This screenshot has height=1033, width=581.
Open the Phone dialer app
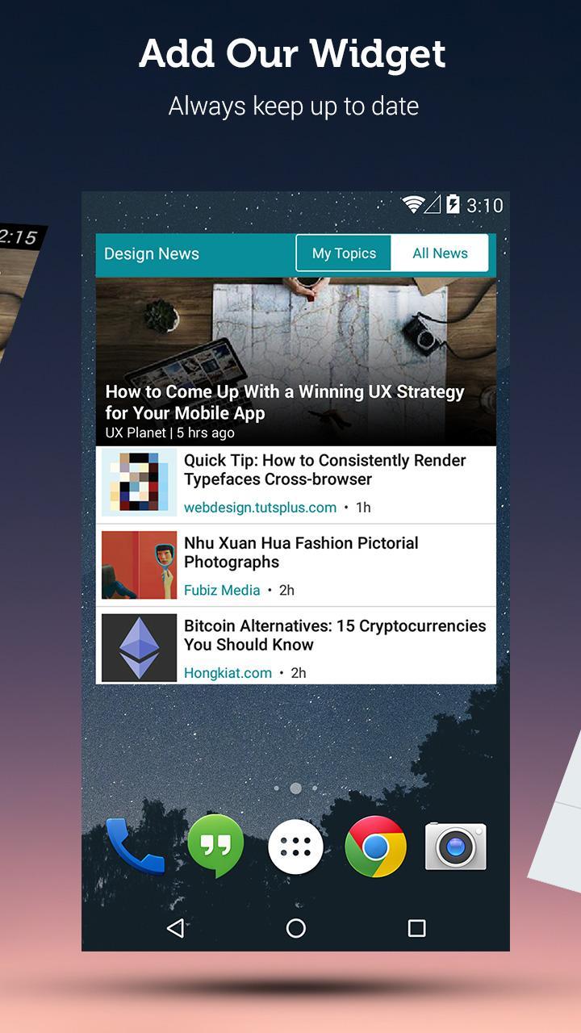tap(136, 847)
